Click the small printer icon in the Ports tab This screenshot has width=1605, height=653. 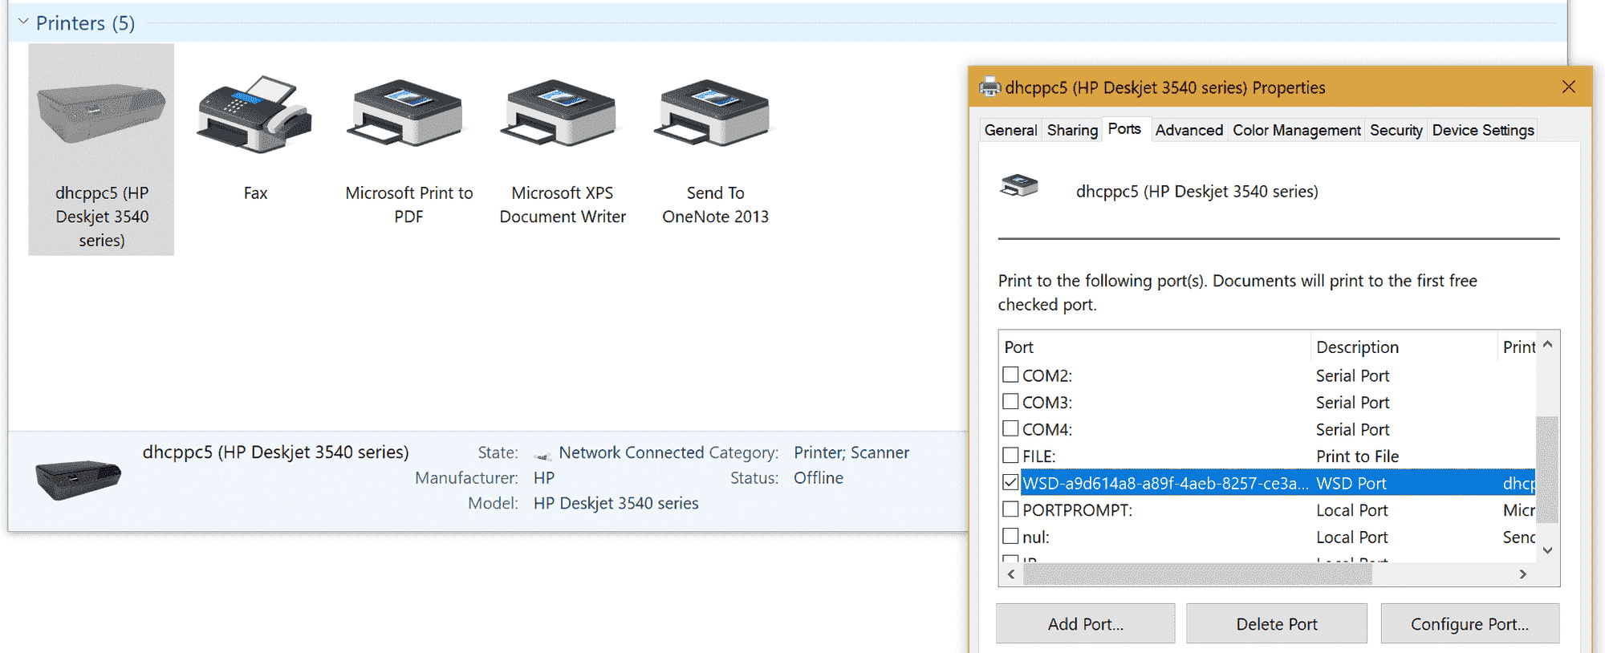(1019, 186)
